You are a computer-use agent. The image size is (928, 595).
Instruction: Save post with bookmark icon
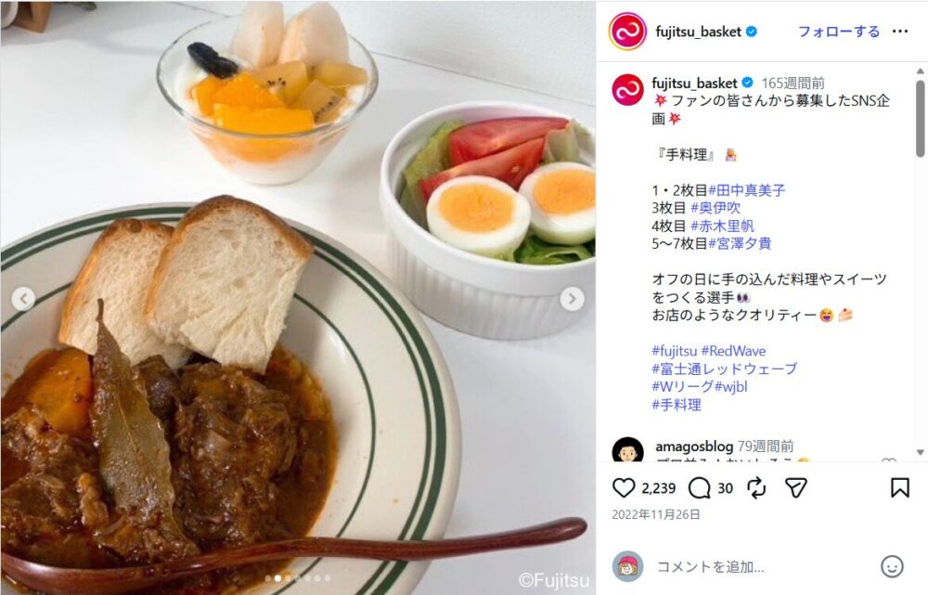(x=899, y=488)
